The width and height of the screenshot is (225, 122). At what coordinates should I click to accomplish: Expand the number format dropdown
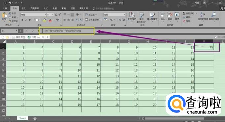124,15
